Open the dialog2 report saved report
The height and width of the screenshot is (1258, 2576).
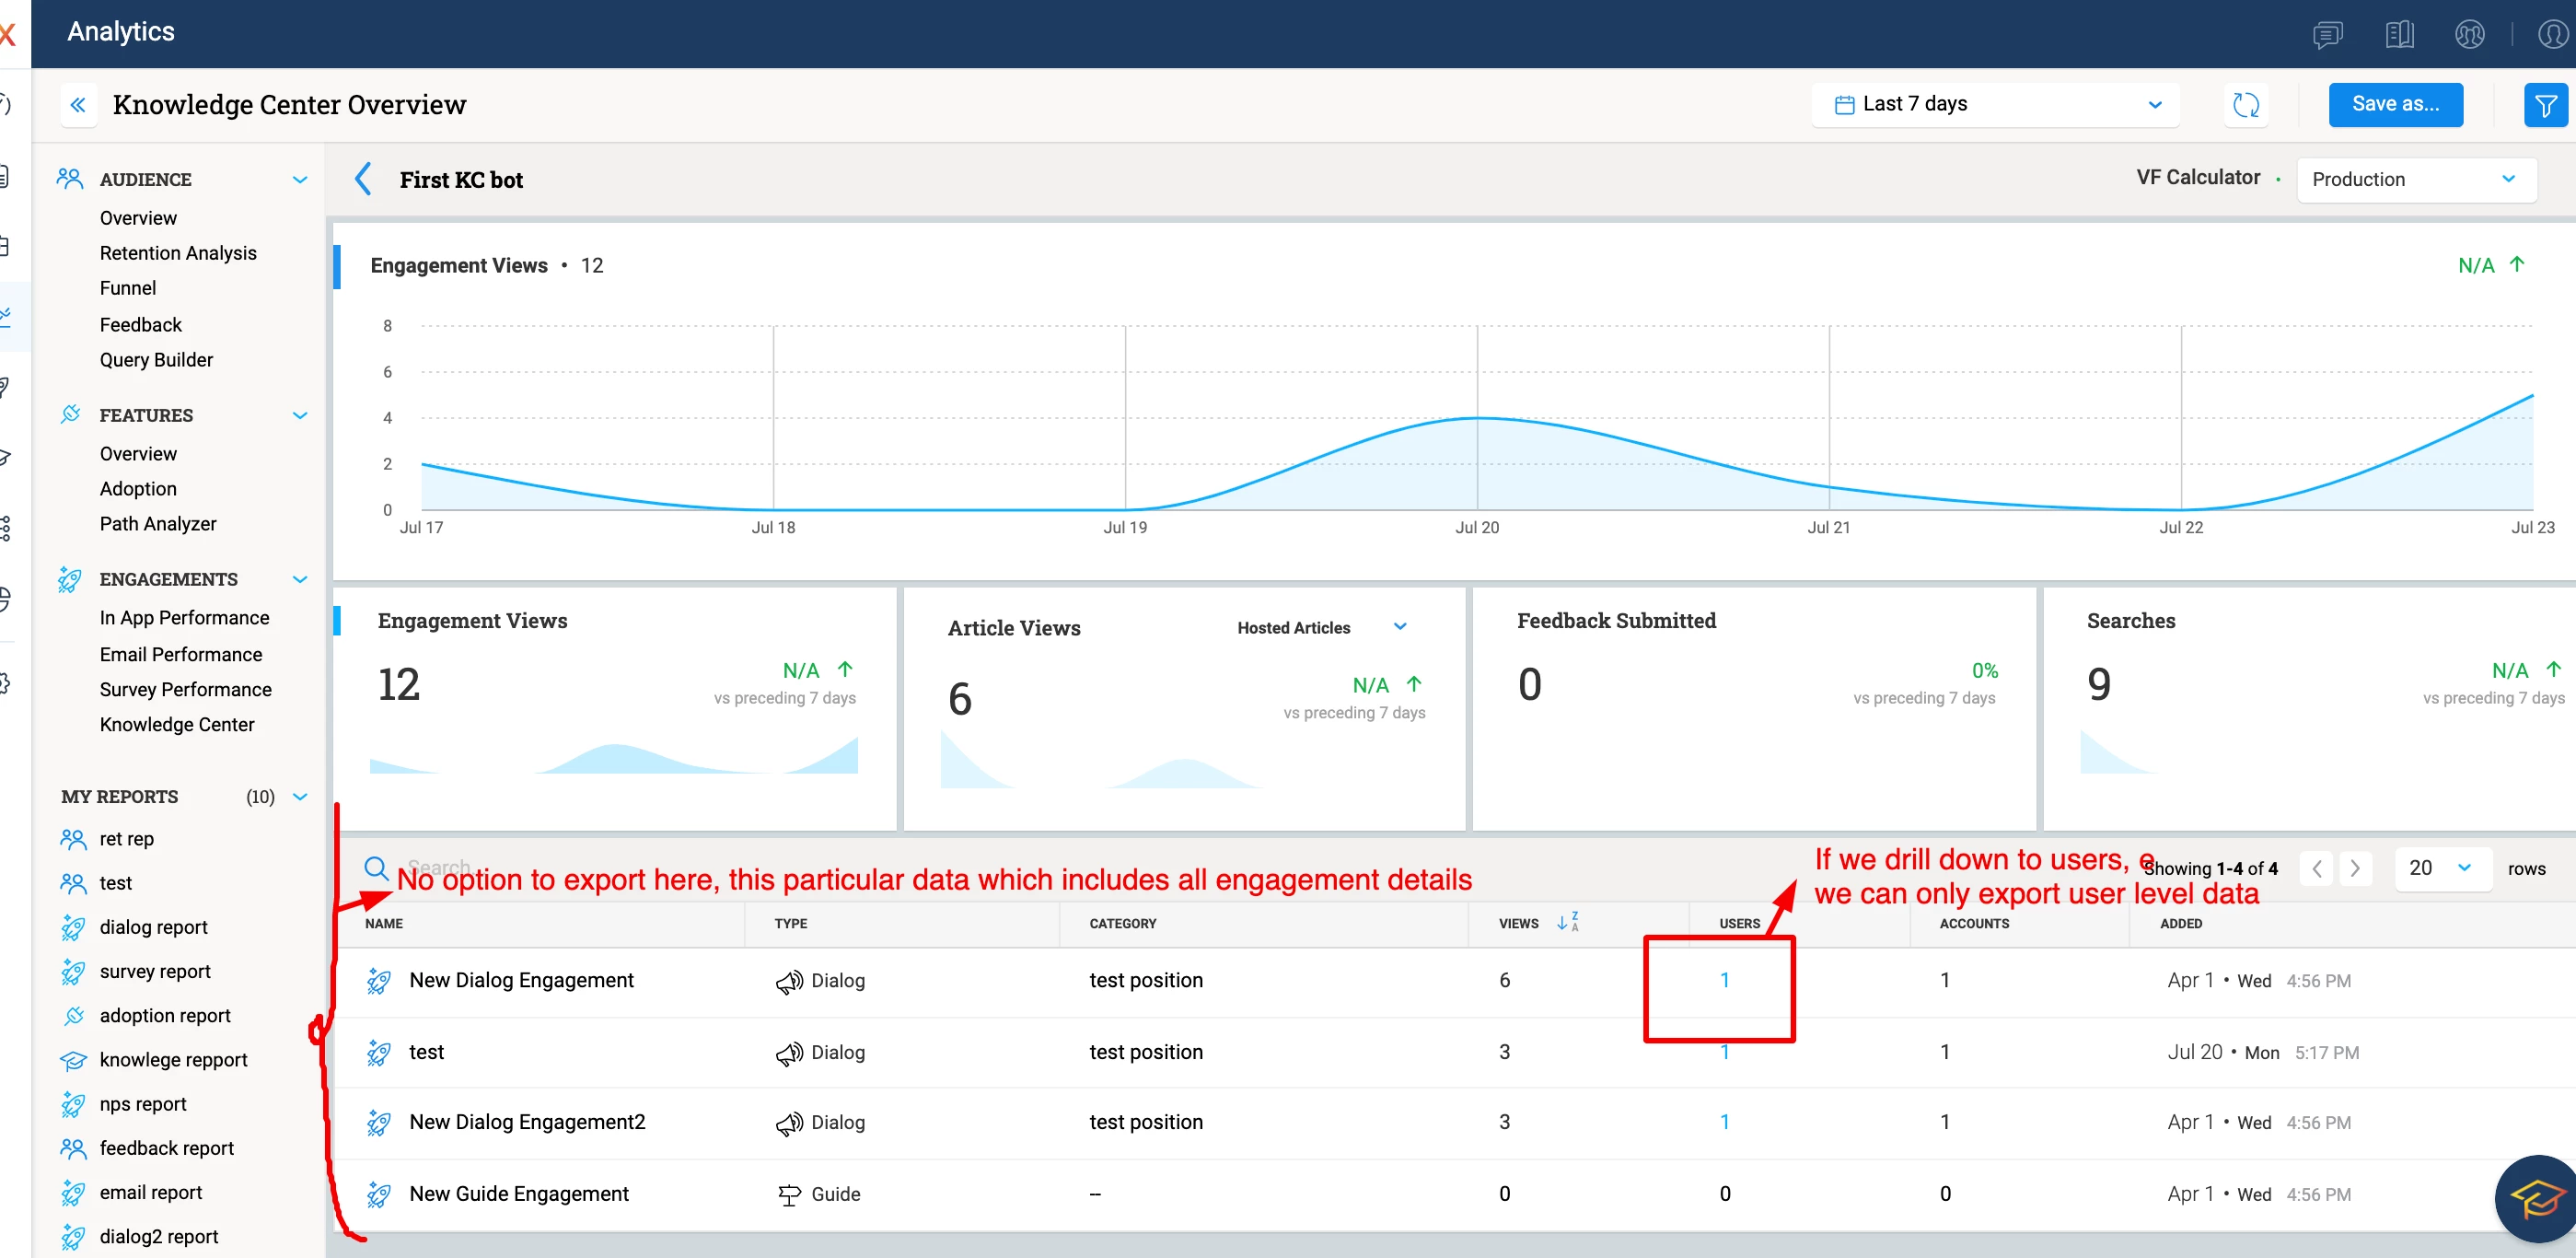point(159,1236)
